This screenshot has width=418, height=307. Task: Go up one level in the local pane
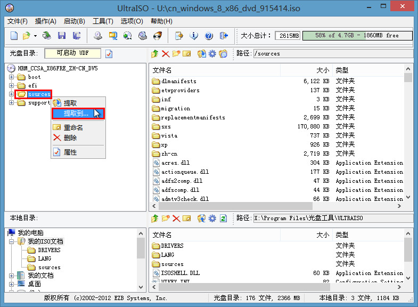155,219
